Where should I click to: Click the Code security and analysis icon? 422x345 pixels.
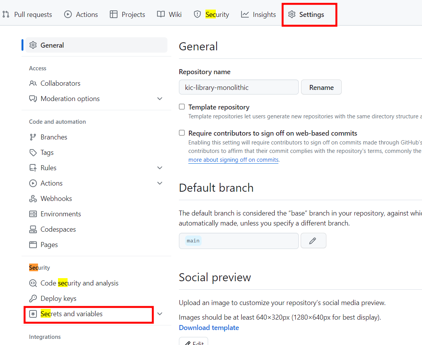point(33,283)
